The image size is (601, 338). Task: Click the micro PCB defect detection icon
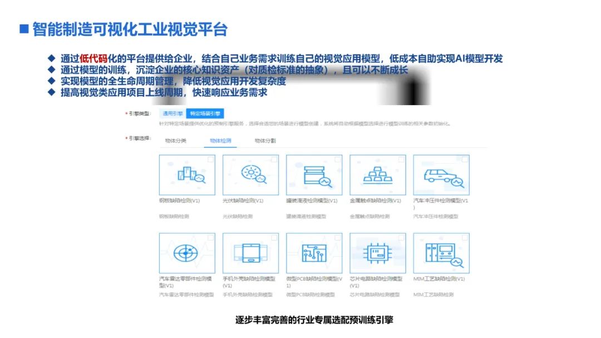point(314,253)
